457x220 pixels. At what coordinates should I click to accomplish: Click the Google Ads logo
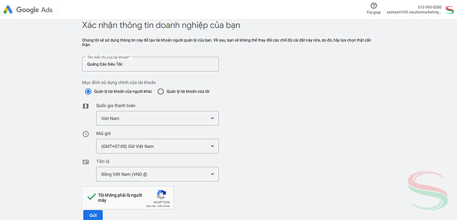coord(29,10)
